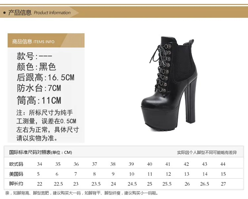Click the 实际因个人脚型不同可能略有差异 note

click(x=207, y=152)
